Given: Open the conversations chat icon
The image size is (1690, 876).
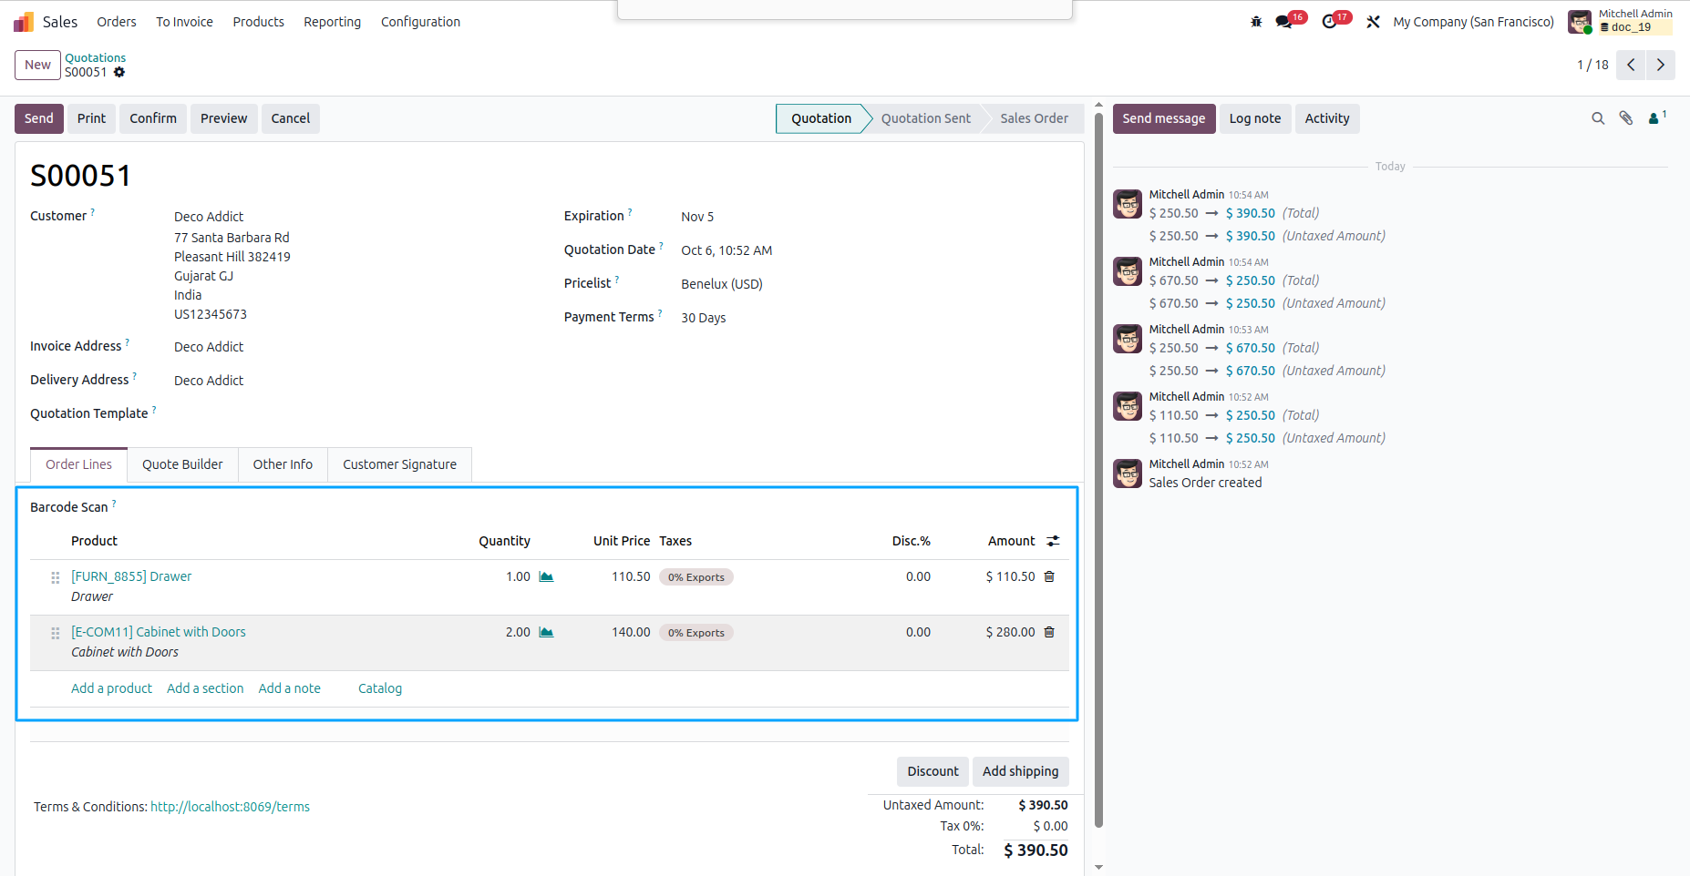Looking at the screenshot, I should 1284,22.
